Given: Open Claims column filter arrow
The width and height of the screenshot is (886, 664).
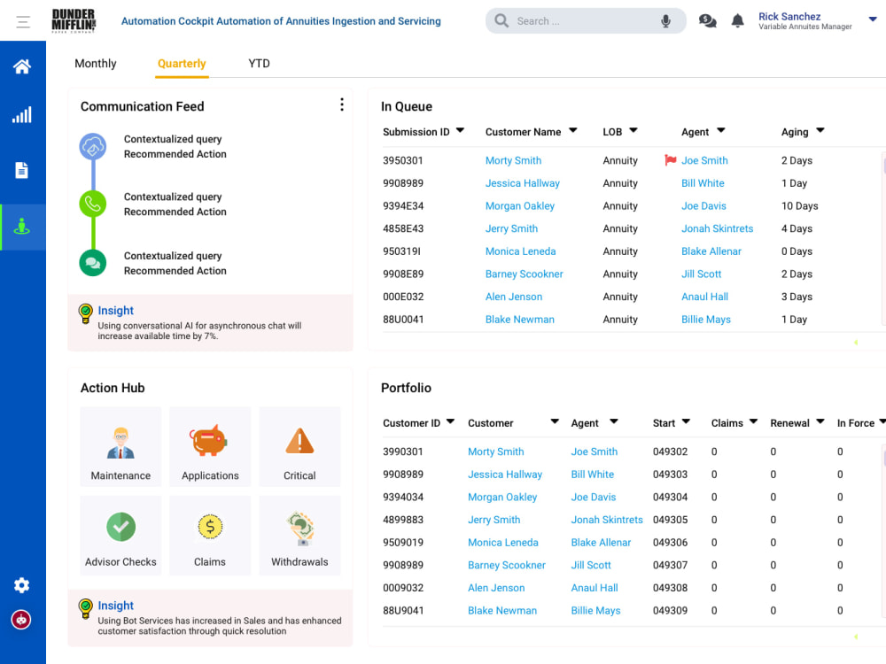Looking at the screenshot, I should pyautogui.click(x=753, y=421).
